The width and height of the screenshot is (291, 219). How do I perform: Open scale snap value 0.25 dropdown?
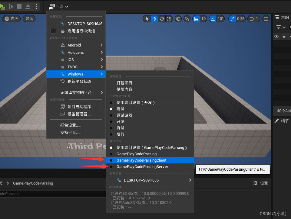(241, 19)
